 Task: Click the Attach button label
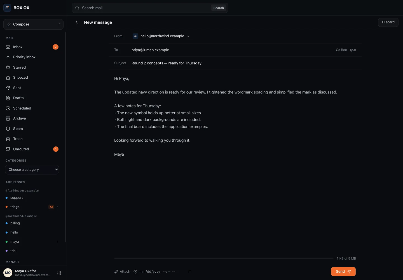[x=125, y=272]
